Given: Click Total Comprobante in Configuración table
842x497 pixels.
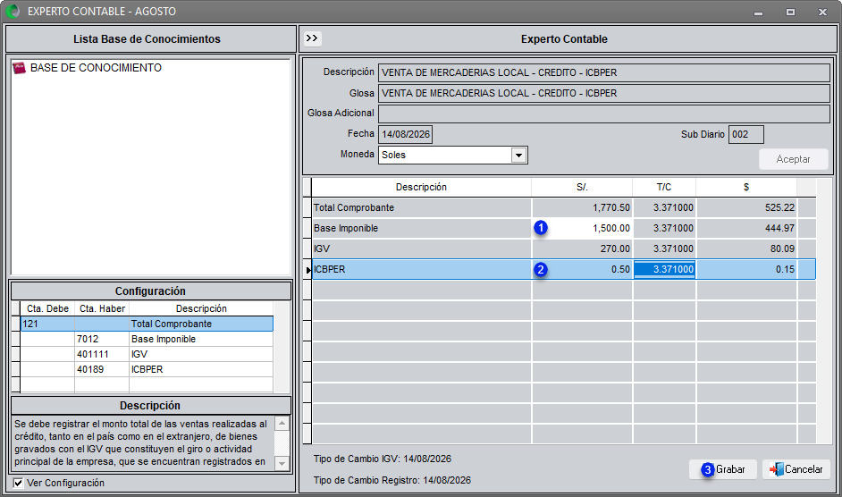Looking at the screenshot, I should 201,324.
